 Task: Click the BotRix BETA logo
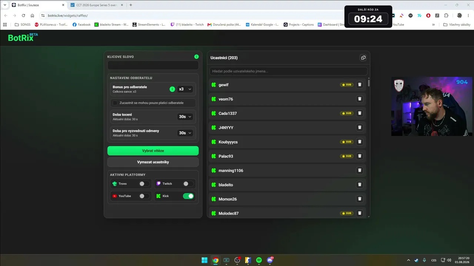(x=23, y=37)
